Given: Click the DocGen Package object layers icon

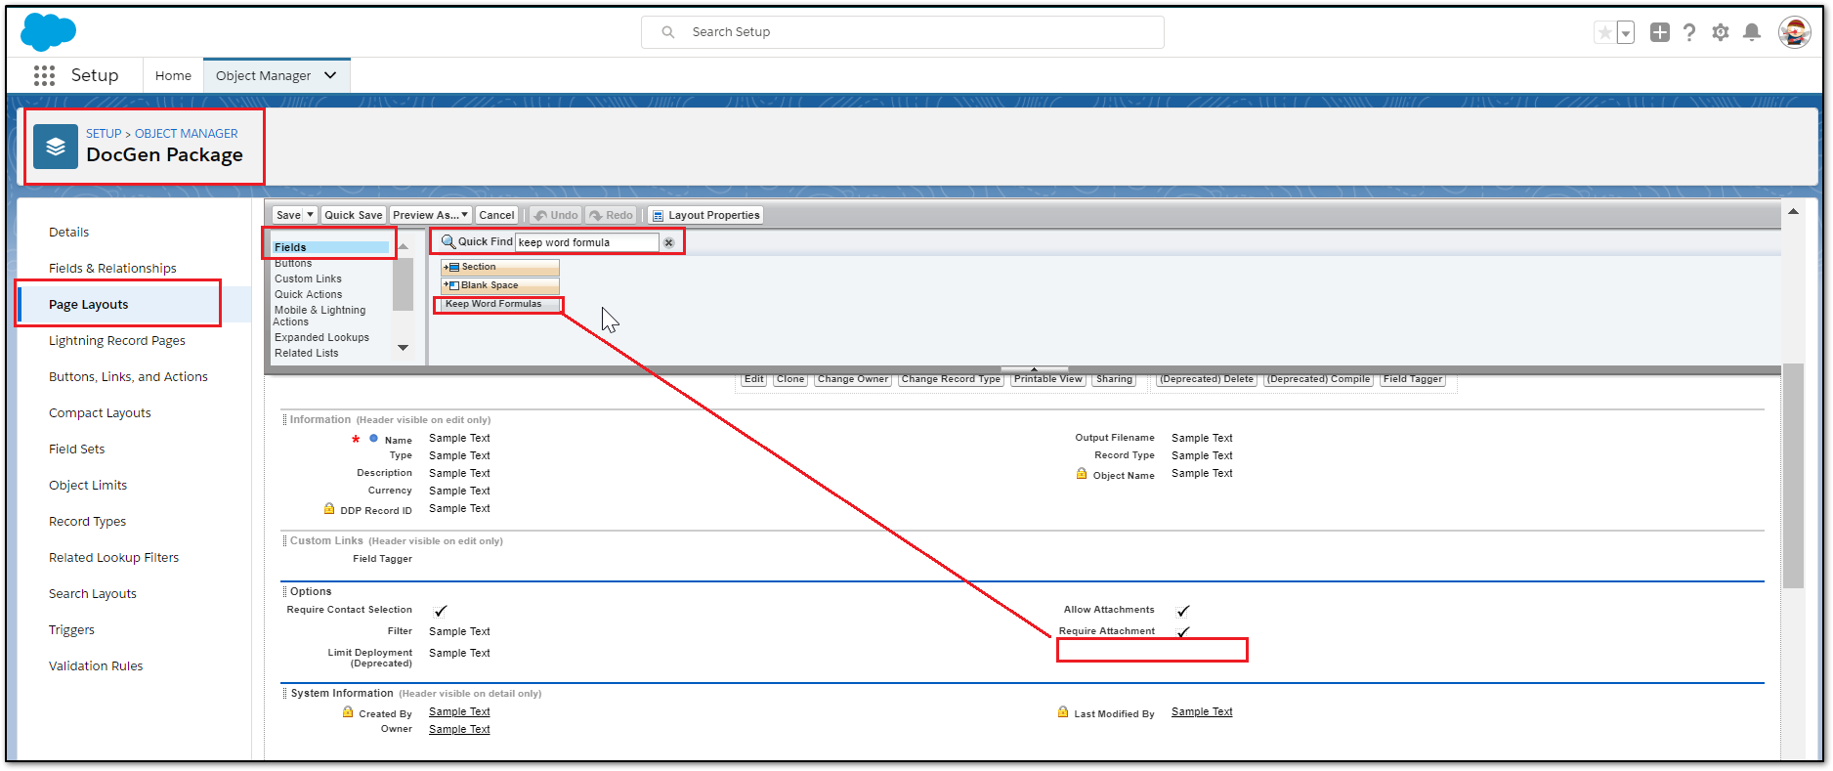Looking at the screenshot, I should [56, 147].
